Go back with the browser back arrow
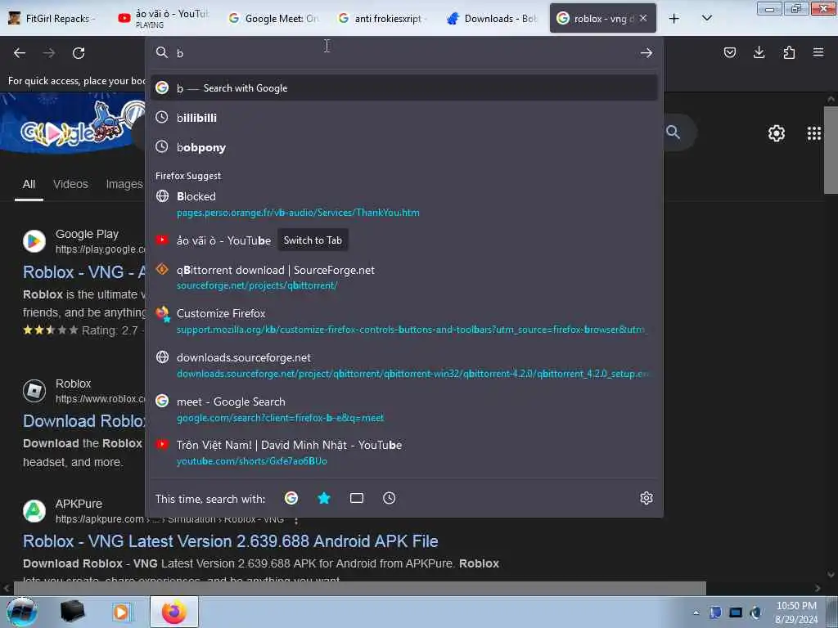Image resolution: width=838 pixels, height=628 pixels. point(20,53)
